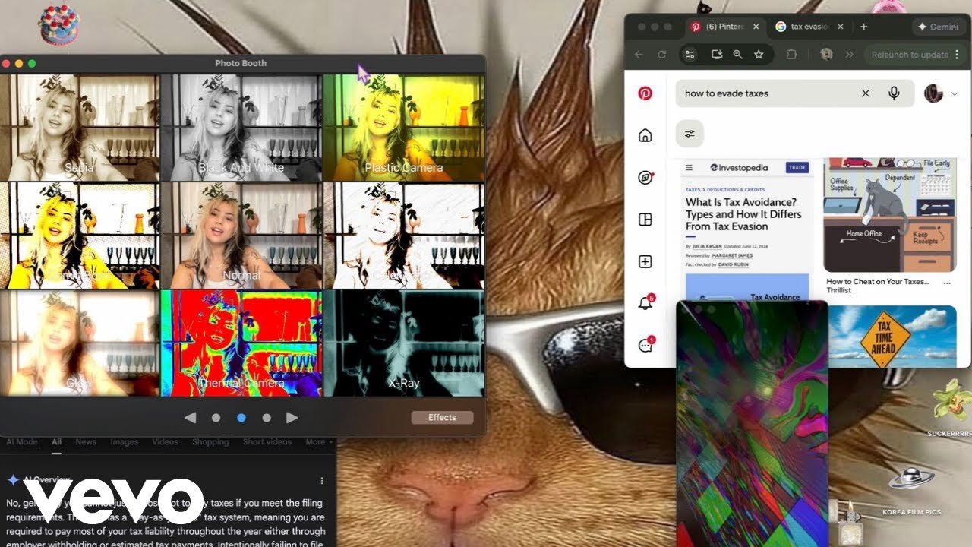Viewport: 972px width, 547px height.
Task: Open Pinterest messages chat icon
Action: [x=645, y=346]
